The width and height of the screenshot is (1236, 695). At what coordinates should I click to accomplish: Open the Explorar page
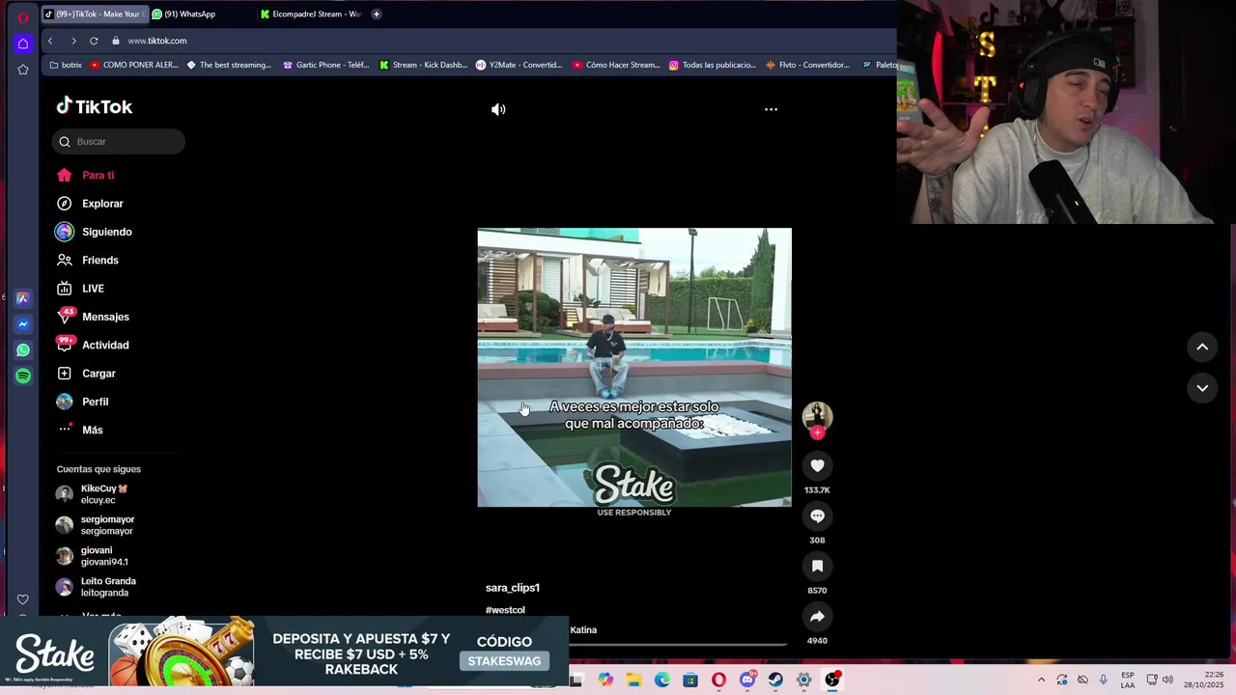click(90, 204)
